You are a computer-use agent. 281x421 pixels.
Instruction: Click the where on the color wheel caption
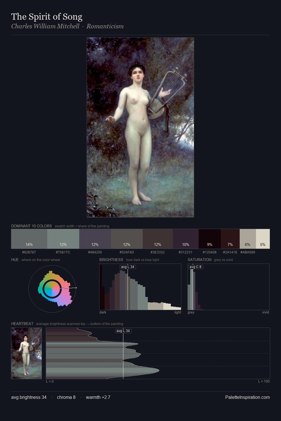(x=41, y=260)
